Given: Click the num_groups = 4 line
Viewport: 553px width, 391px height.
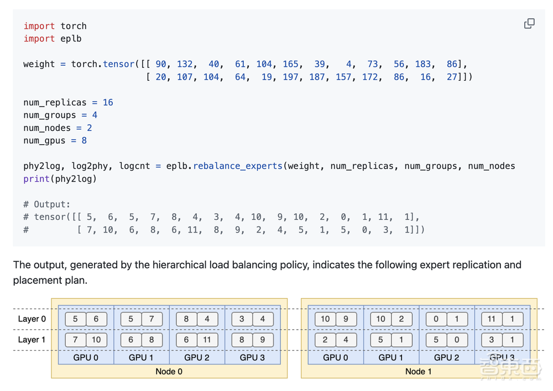Looking at the screenshot, I should tap(60, 115).
